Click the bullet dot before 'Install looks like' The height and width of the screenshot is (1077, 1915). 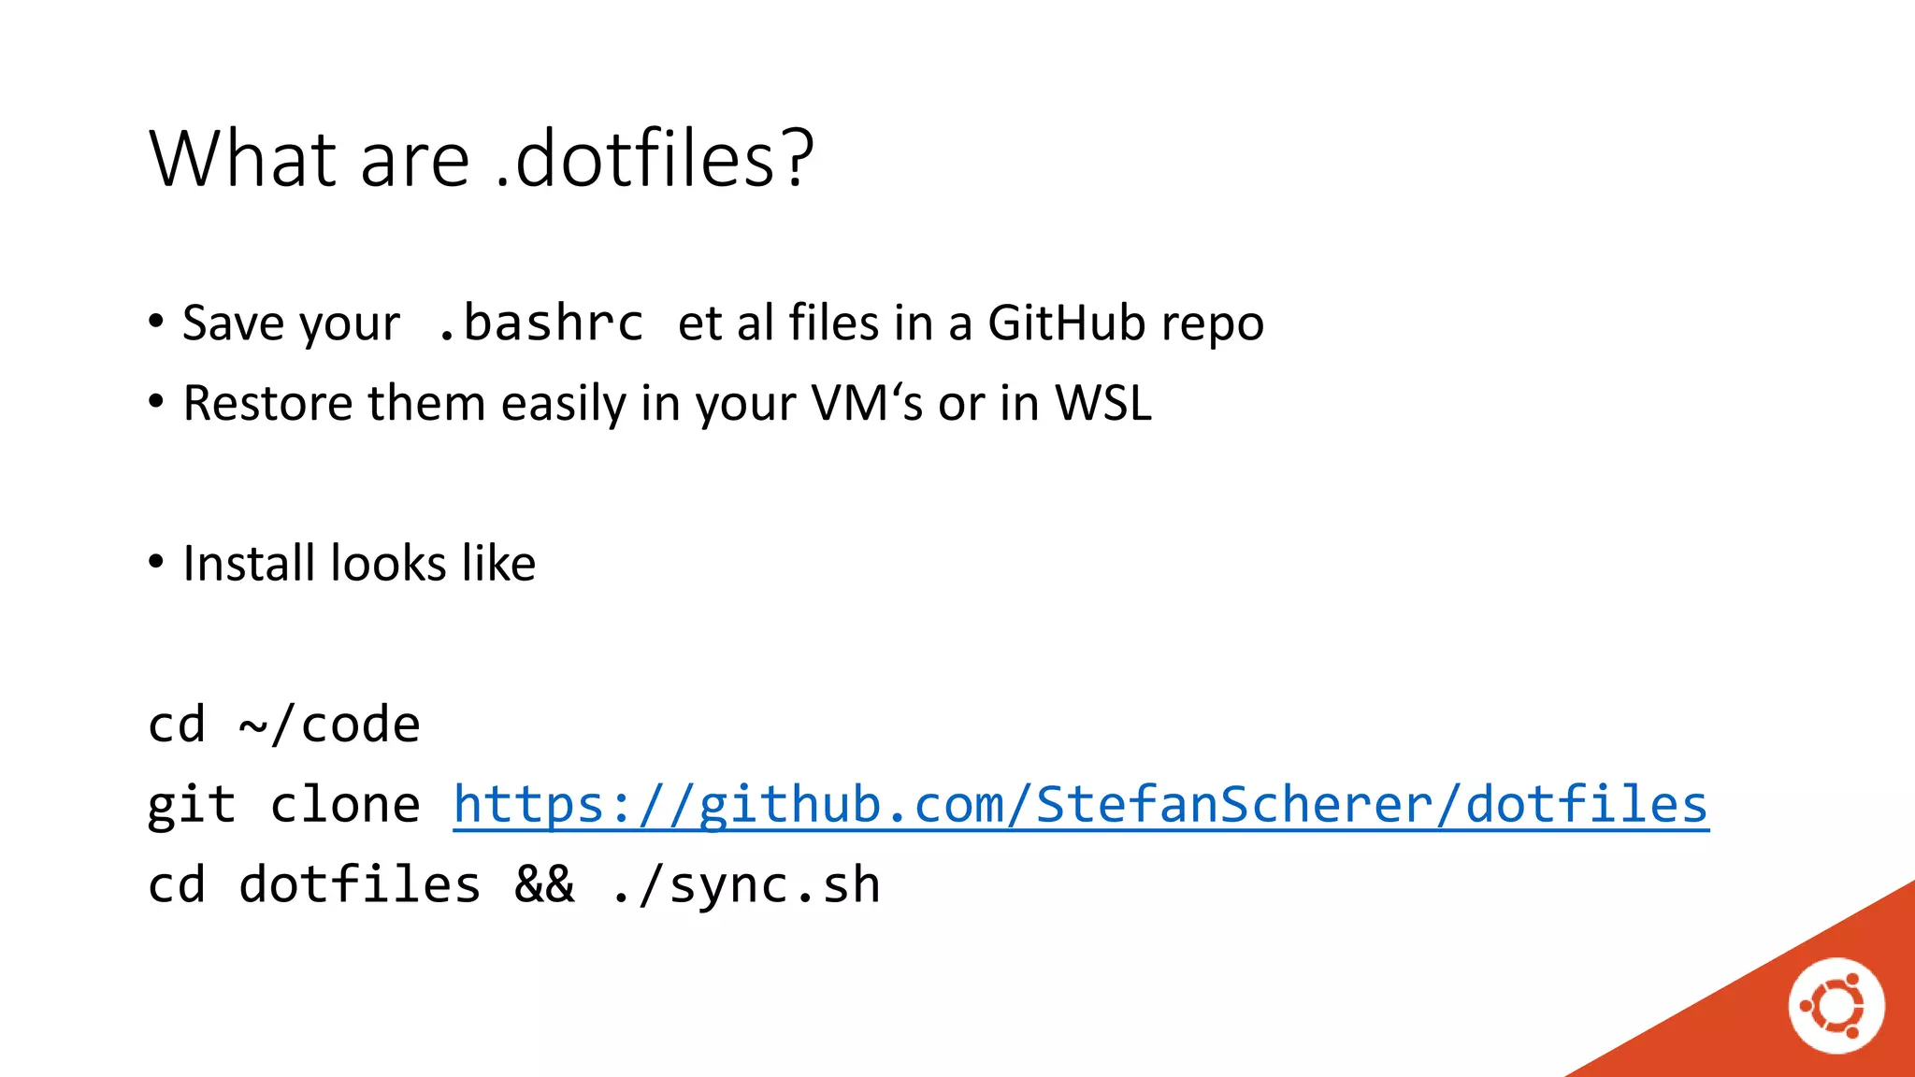tap(156, 563)
